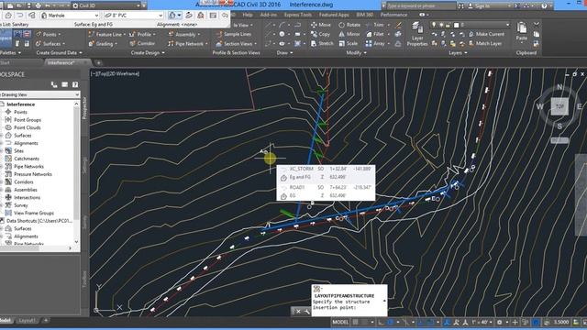This screenshot has height=330, width=587.
Task: Click the Make Current layer button
Action: tap(486, 34)
